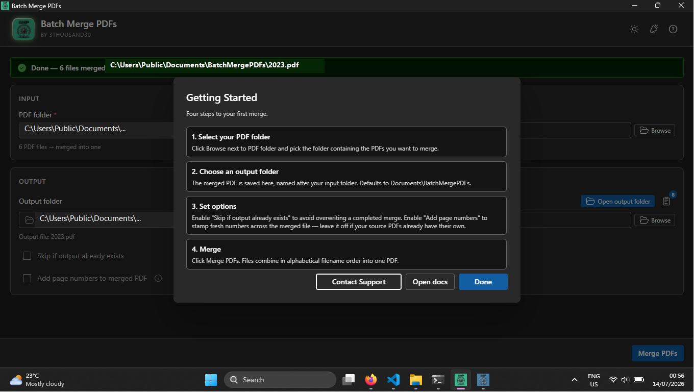Click the taskbar Search box
The width and height of the screenshot is (694, 392).
coord(280,380)
